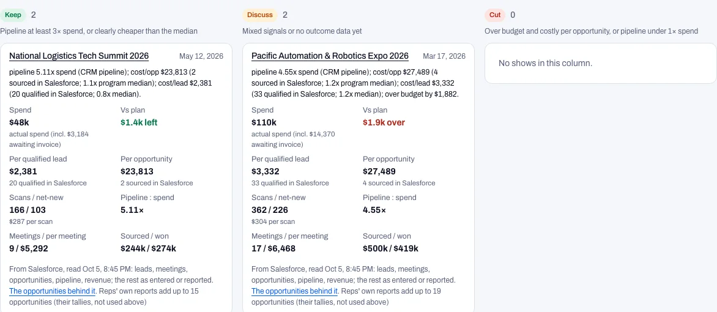Click the $3,332 per qualified lead value
Viewport: 717px width, 312px height.
tap(266, 171)
